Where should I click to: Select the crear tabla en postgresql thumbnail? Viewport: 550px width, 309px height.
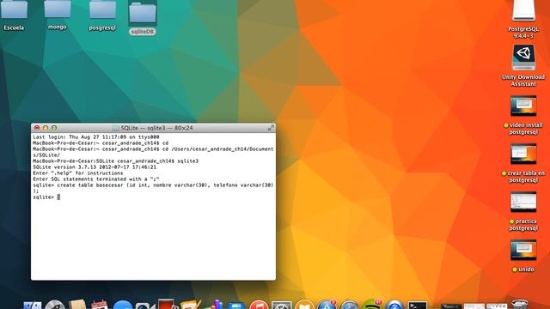tap(523, 154)
